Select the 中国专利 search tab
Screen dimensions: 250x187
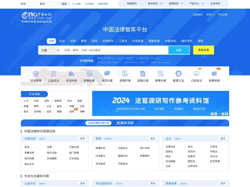coord(170,41)
